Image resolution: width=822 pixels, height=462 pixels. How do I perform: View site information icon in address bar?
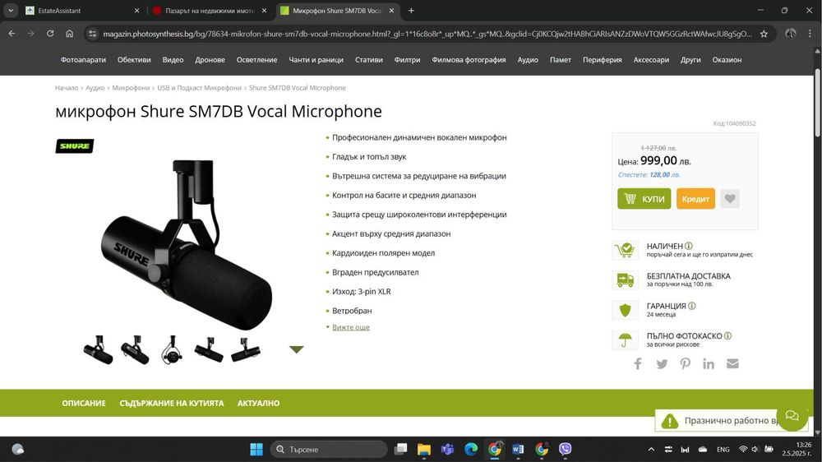coord(92,34)
